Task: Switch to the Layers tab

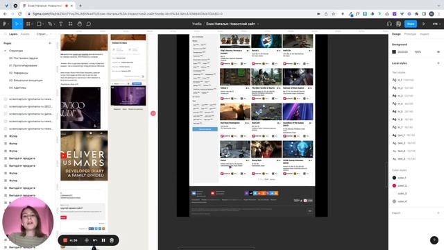Action: click(13, 34)
